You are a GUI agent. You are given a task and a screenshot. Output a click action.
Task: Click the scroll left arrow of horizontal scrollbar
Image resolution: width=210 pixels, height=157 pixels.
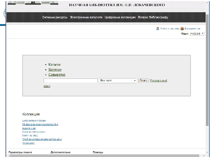point(8,156)
